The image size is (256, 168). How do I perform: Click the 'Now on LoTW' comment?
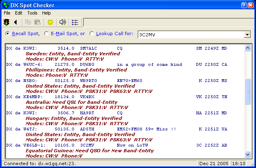132,145
